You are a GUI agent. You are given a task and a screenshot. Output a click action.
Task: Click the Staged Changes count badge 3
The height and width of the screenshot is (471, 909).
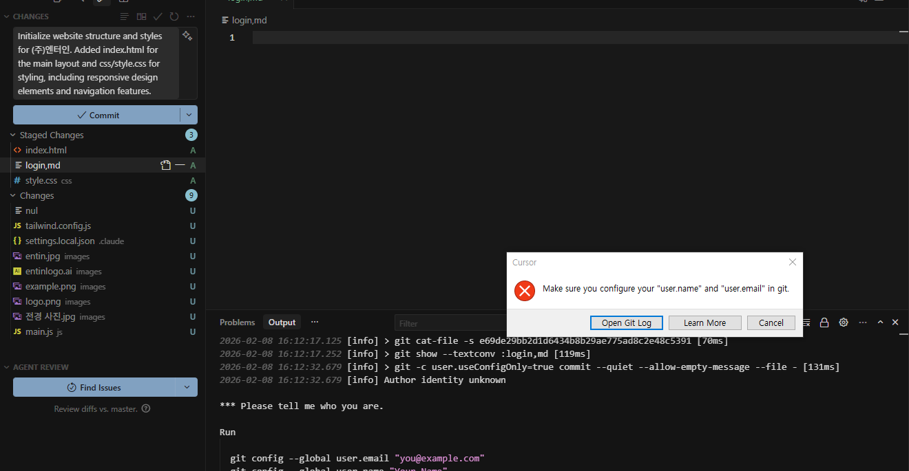191,135
